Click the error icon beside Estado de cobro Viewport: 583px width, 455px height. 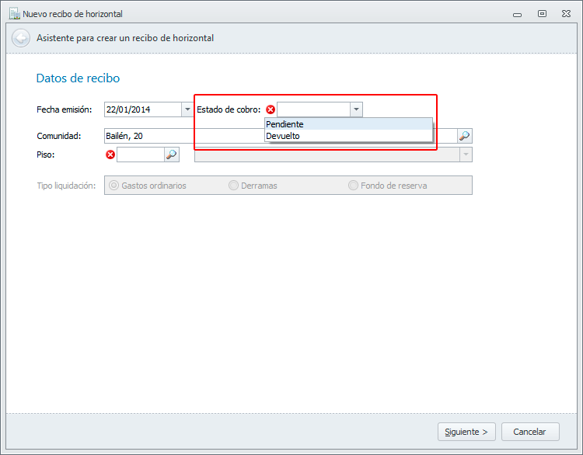click(271, 109)
